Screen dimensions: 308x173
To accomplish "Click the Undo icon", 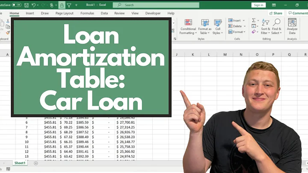I will tap(34, 5).
